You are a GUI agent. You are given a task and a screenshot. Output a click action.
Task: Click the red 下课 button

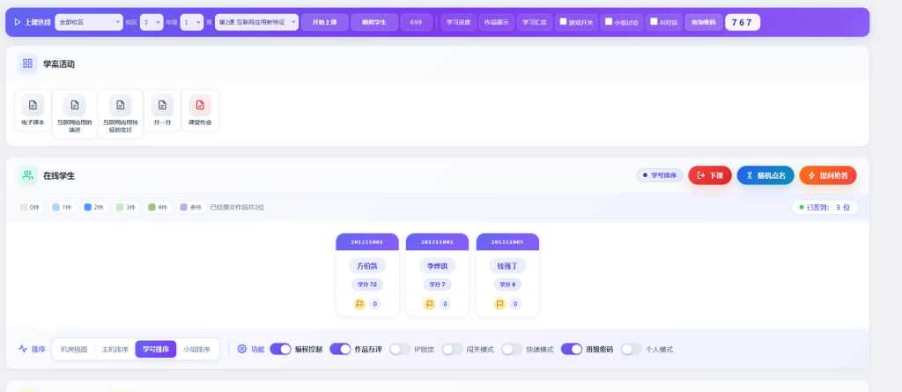pyautogui.click(x=710, y=175)
